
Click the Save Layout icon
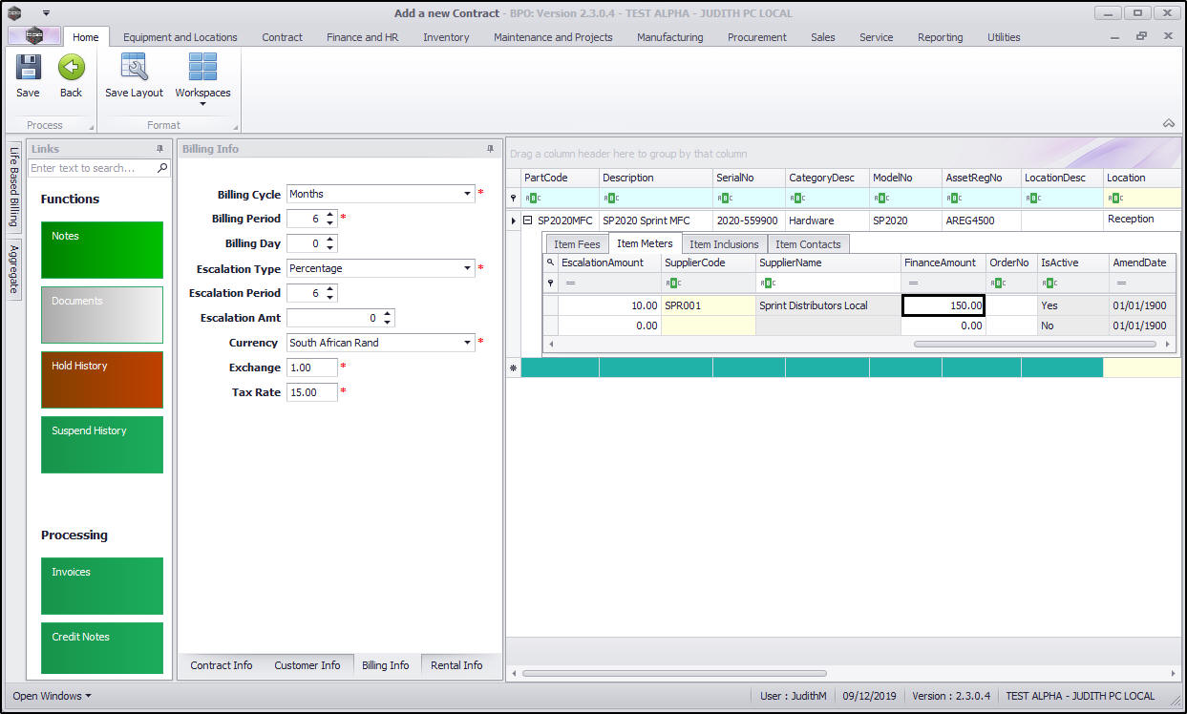click(x=134, y=69)
